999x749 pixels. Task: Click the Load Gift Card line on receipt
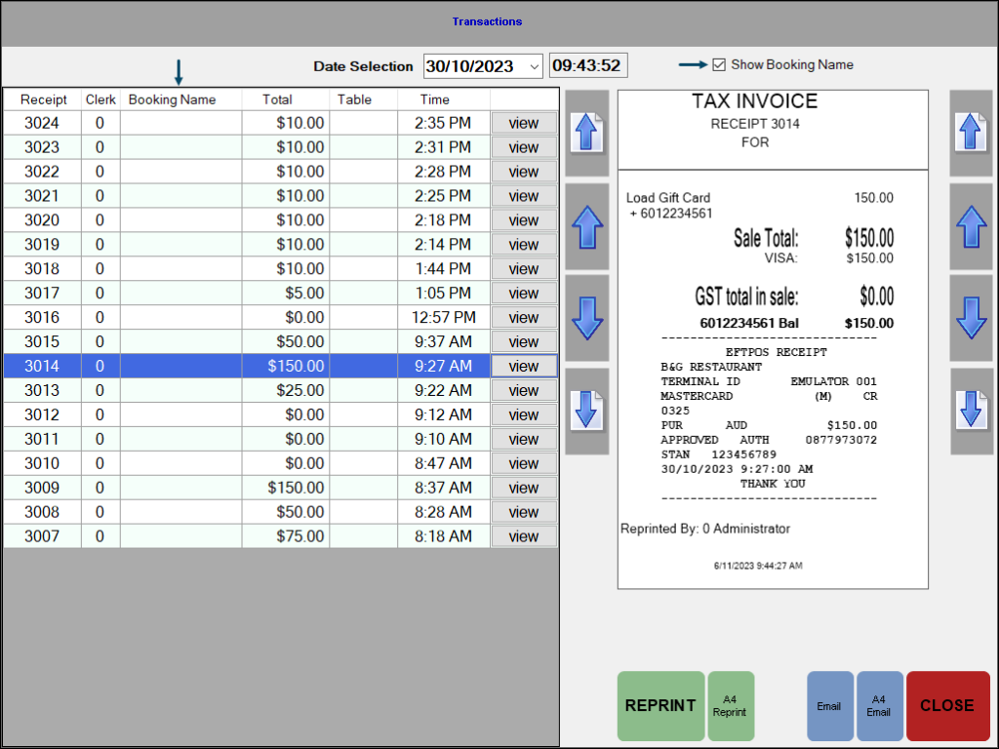point(667,197)
